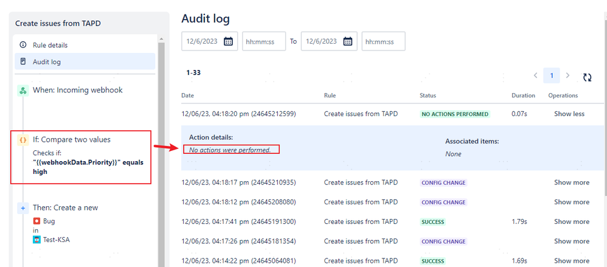Click the plus icon for Create action
This screenshot has height=267, width=607.
[23, 208]
